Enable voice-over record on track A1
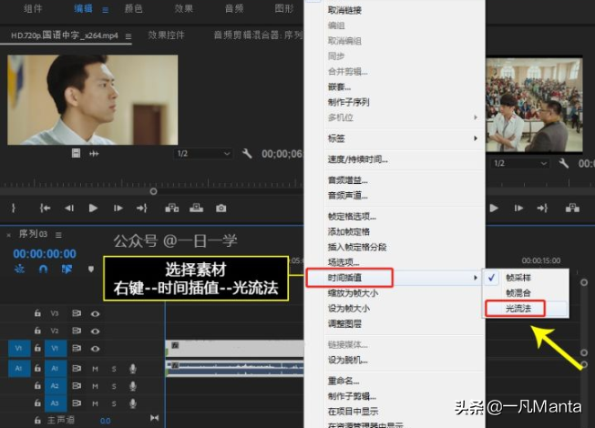The height and width of the screenshot is (428, 595). click(x=133, y=368)
